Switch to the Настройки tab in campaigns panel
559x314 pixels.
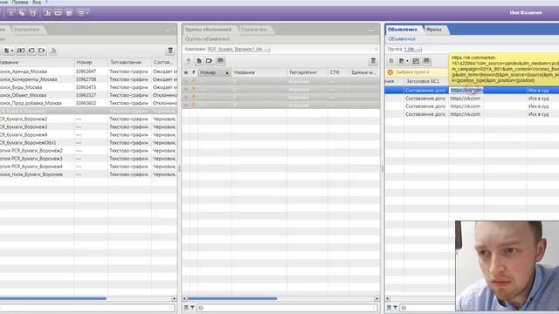coord(27,30)
